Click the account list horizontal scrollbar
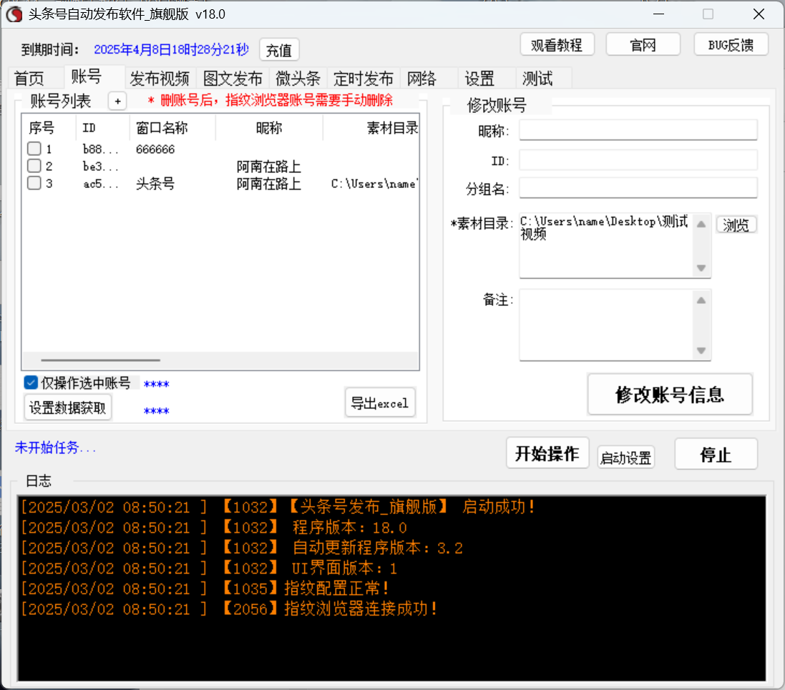785x690 pixels. pyautogui.click(x=101, y=360)
